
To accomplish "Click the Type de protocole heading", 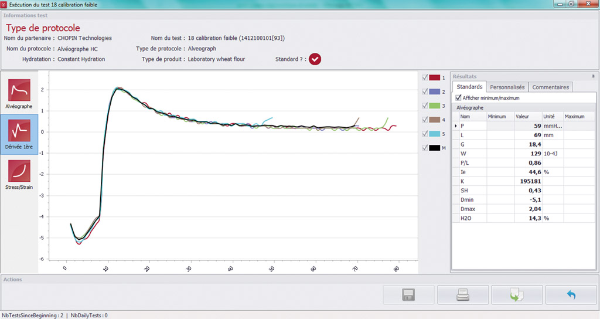I will [43, 28].
